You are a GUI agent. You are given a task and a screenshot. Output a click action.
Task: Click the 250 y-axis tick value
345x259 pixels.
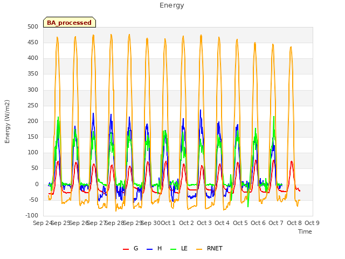click(33, 106)
